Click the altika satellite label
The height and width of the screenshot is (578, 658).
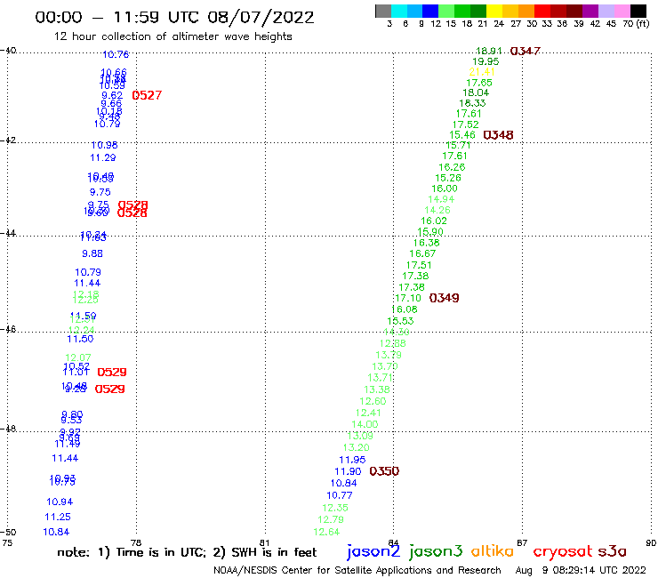[492, 551]
